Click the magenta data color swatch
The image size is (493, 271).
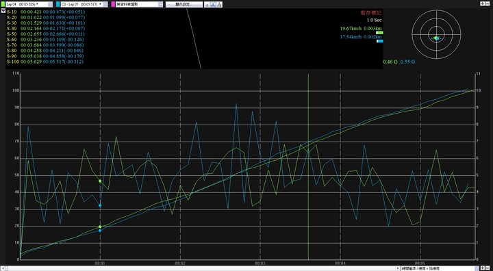(x=113, y=4)
